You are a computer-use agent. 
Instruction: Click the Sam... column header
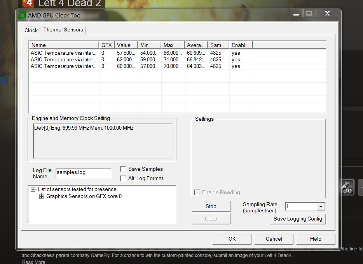(x=218, y=45)
